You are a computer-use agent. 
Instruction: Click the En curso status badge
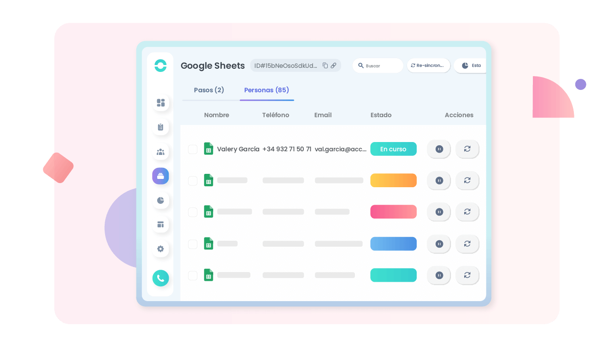[x=393, y=149]
